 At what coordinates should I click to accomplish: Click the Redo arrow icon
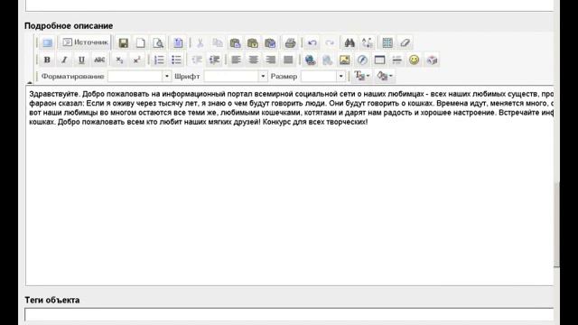click(330, 42)
